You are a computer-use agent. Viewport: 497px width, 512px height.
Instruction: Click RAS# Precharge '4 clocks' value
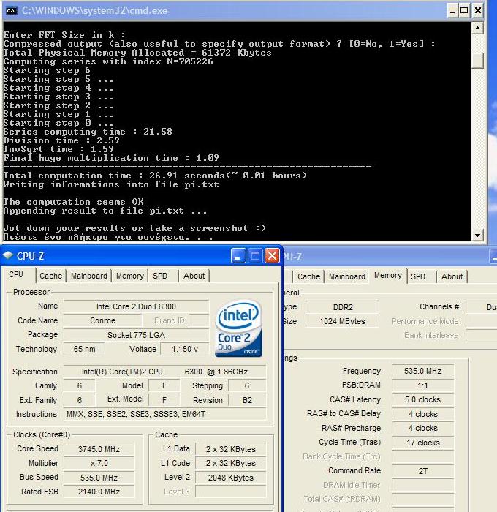[x=422, y=428]
